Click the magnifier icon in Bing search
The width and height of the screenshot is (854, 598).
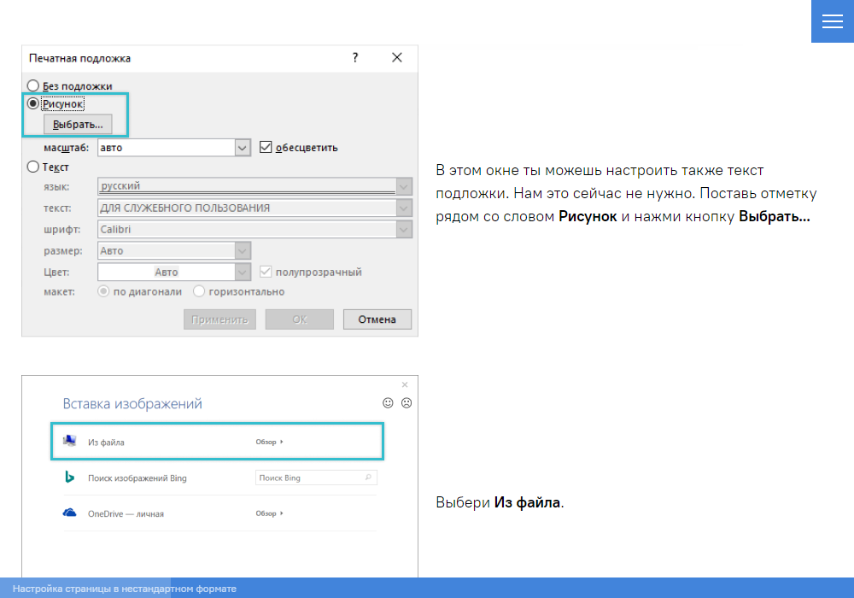coord(368,478)
